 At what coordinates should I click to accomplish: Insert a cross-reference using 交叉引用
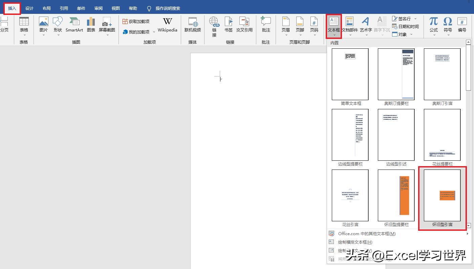pos(244,24)
